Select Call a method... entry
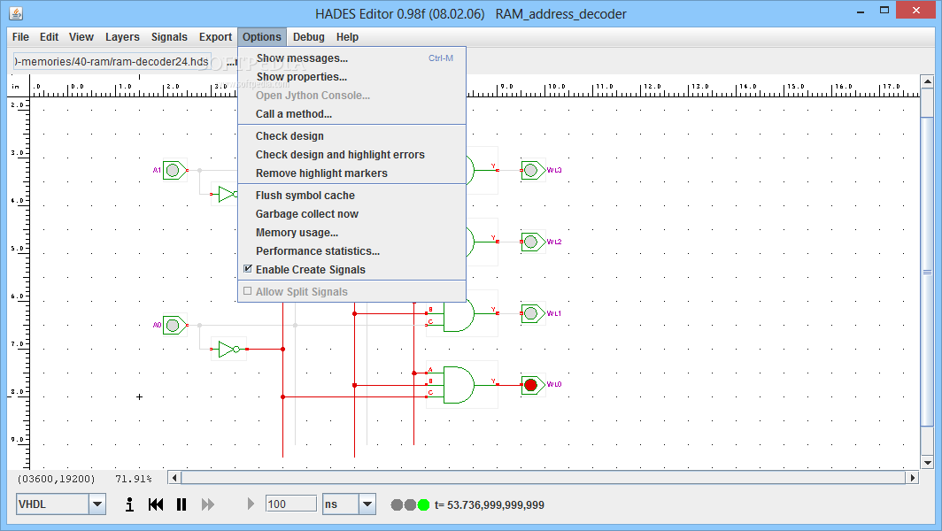 click(x=352, y=114)
